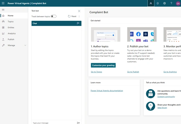Click the Reset button label
This screenshot has width=181, height=124.
click(74, 16)
